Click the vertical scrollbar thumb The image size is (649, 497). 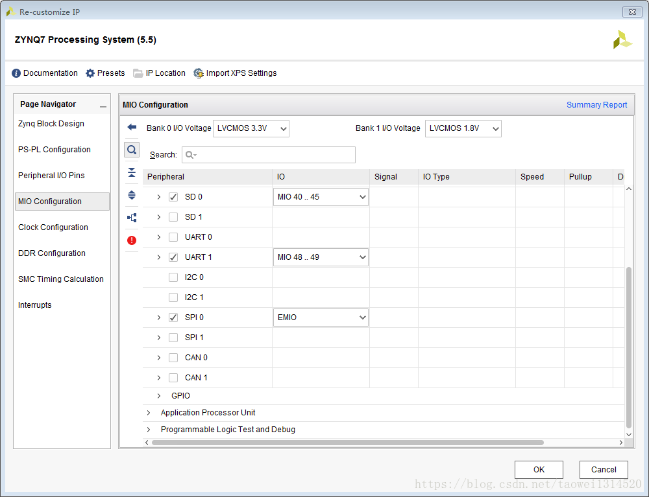pyautogui.click(x=629, y=347)
